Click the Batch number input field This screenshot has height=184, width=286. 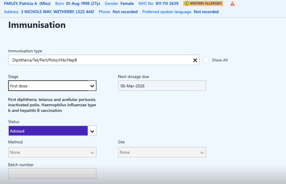tap(52, 173)
